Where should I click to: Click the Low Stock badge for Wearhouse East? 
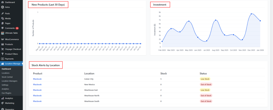pos(205,90)
